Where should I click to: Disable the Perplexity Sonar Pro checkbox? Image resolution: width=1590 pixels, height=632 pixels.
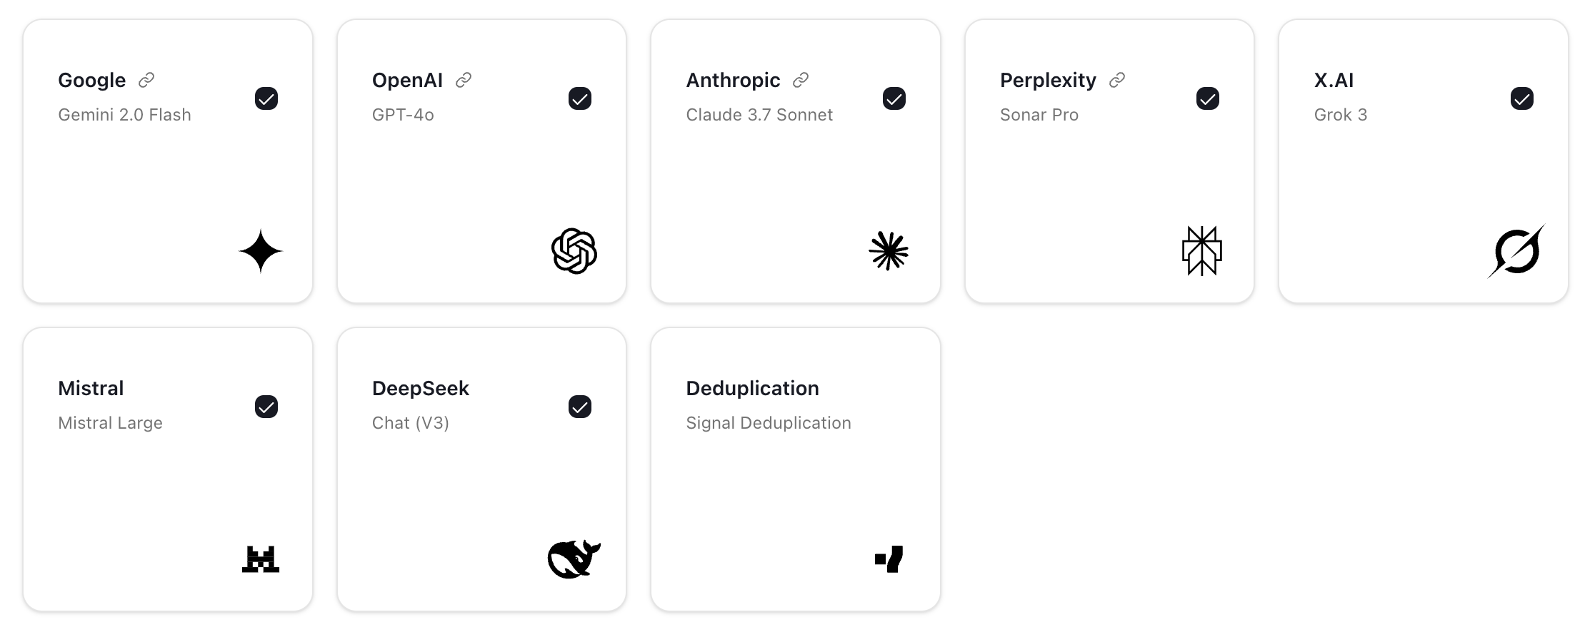(x=1208, y=98)
